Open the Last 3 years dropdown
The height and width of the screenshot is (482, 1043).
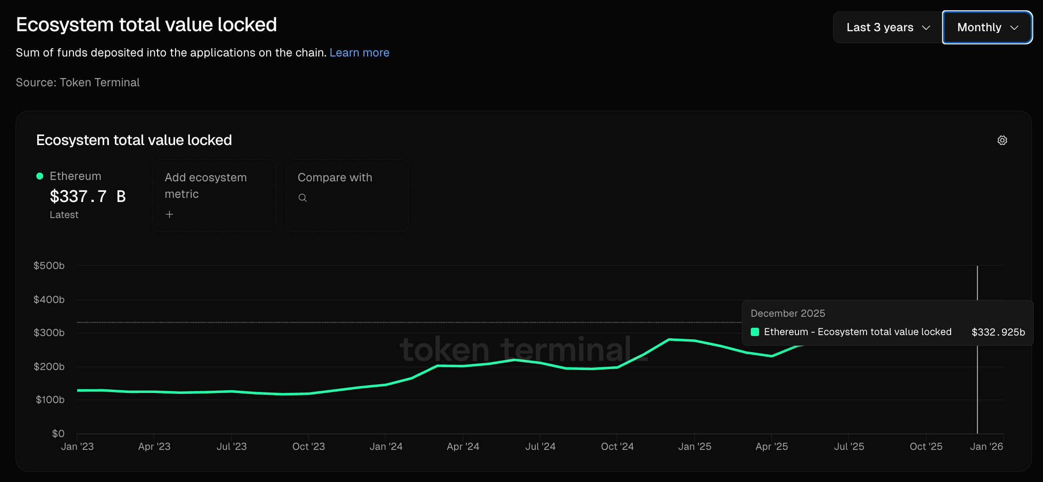pos(888,28)
